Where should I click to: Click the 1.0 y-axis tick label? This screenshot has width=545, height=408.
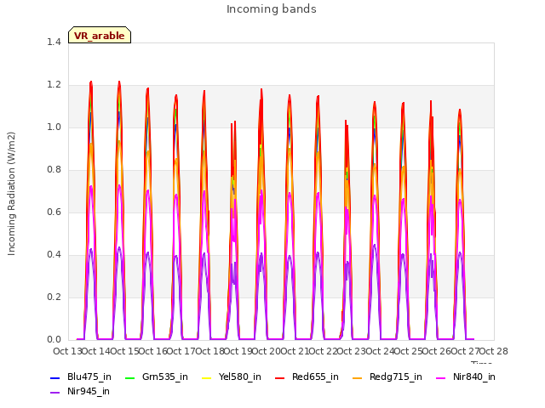pyautogui.click(x=54, y=127)
